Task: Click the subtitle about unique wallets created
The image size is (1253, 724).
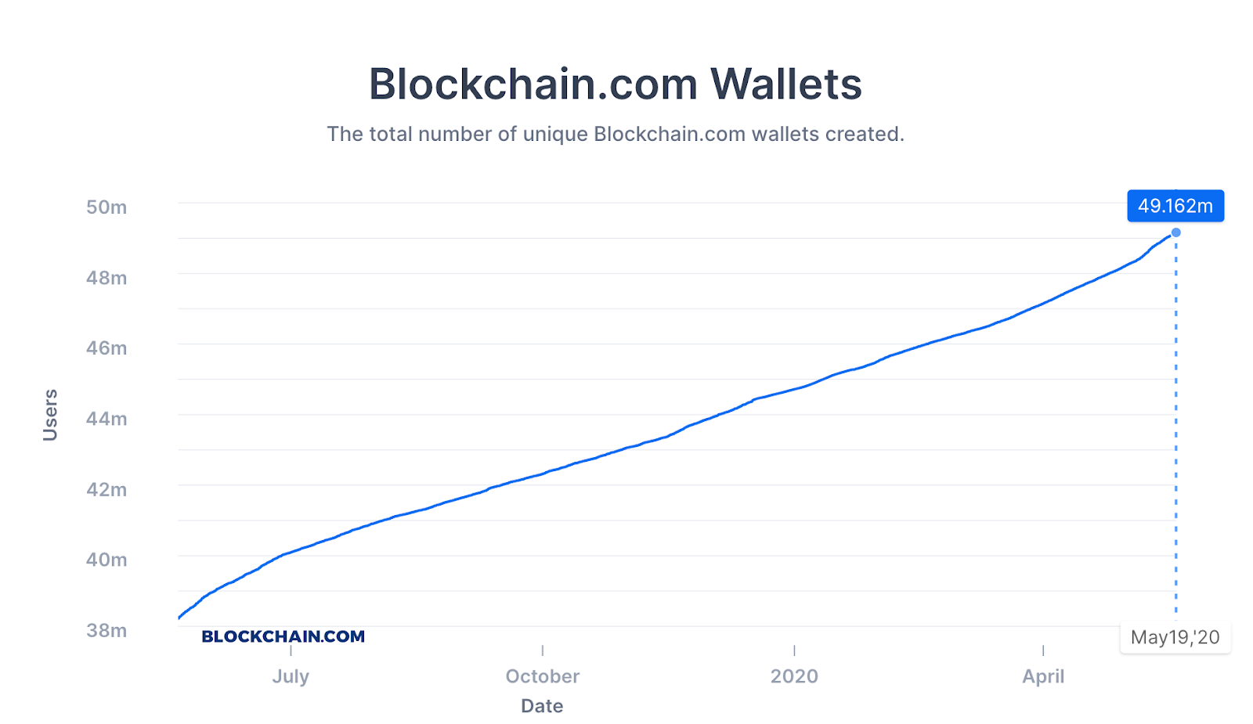Action: tap(616, 134)
